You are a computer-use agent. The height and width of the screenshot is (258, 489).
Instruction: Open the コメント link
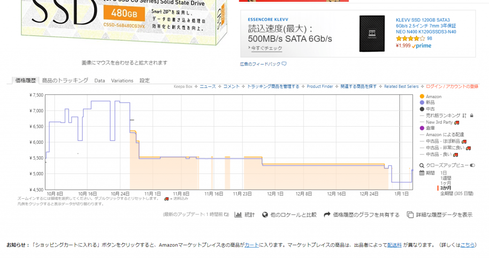232,86
